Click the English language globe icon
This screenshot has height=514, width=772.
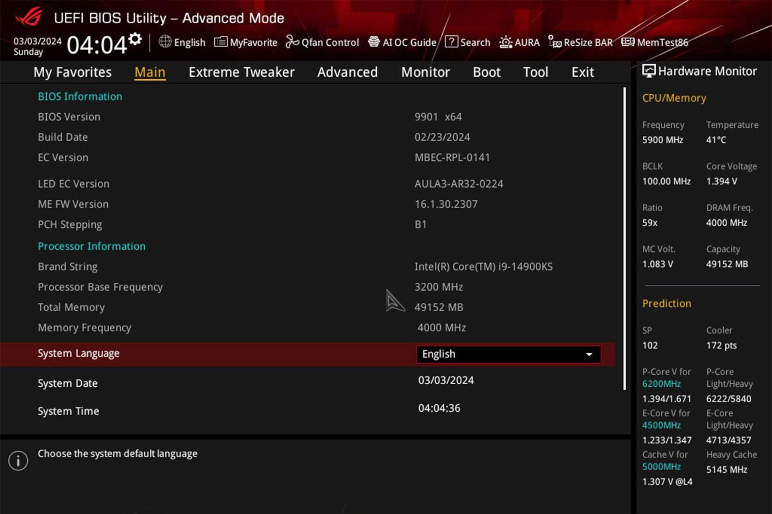pyautogui.click(x=164, y=42)
